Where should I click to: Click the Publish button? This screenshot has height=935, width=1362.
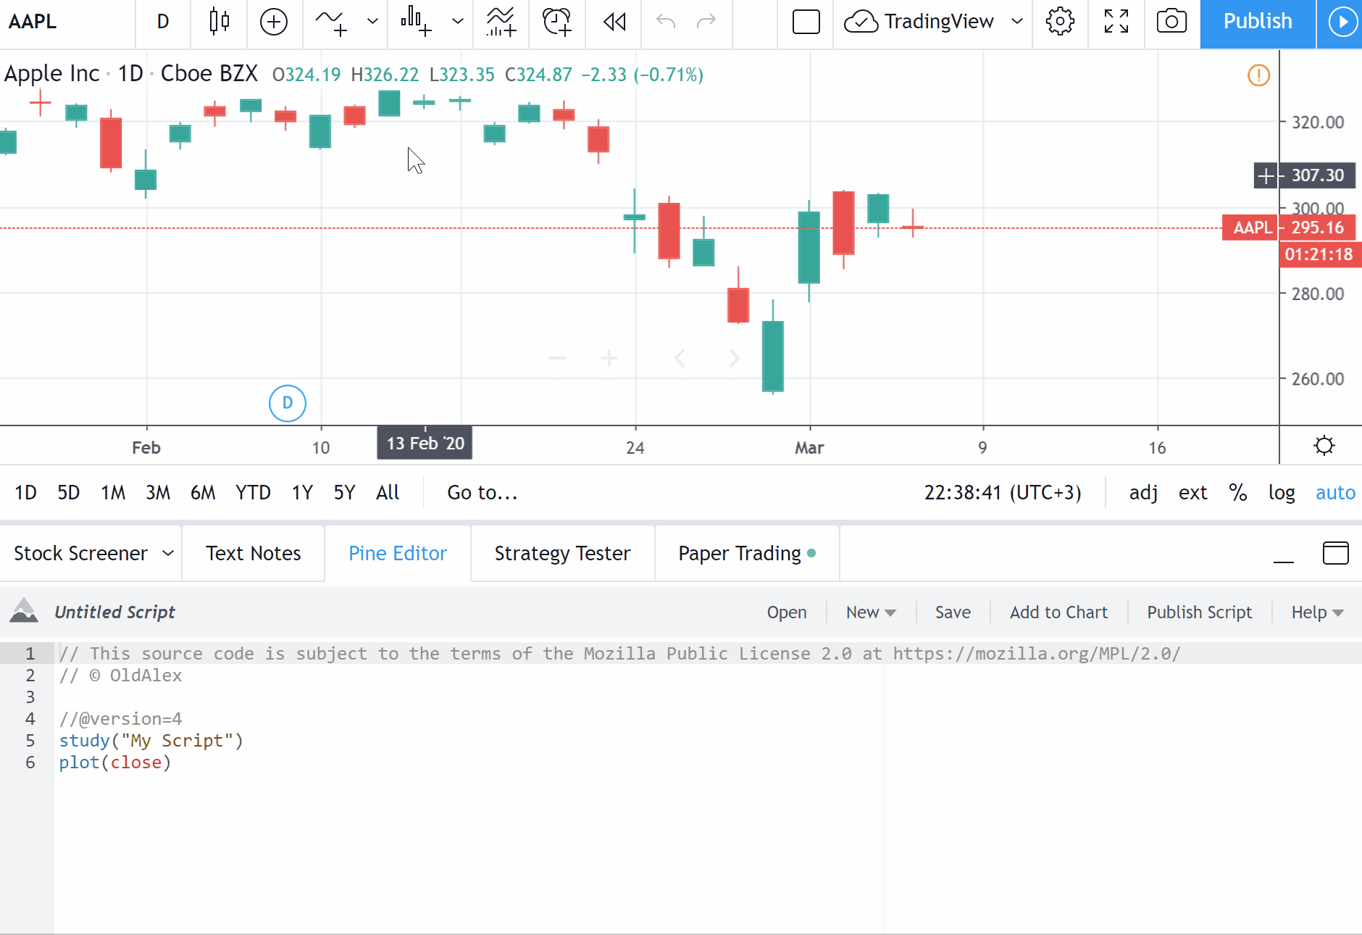coord(1256,22)
